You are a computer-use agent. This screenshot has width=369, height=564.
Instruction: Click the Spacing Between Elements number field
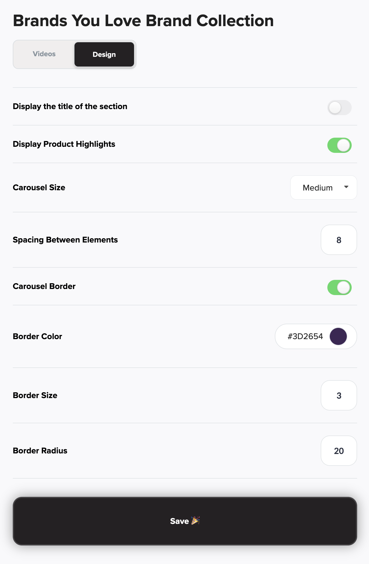[339, 240]
